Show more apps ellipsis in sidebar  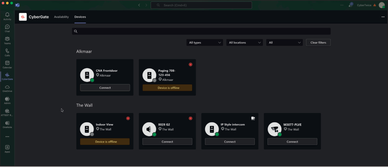click(7, 137)
